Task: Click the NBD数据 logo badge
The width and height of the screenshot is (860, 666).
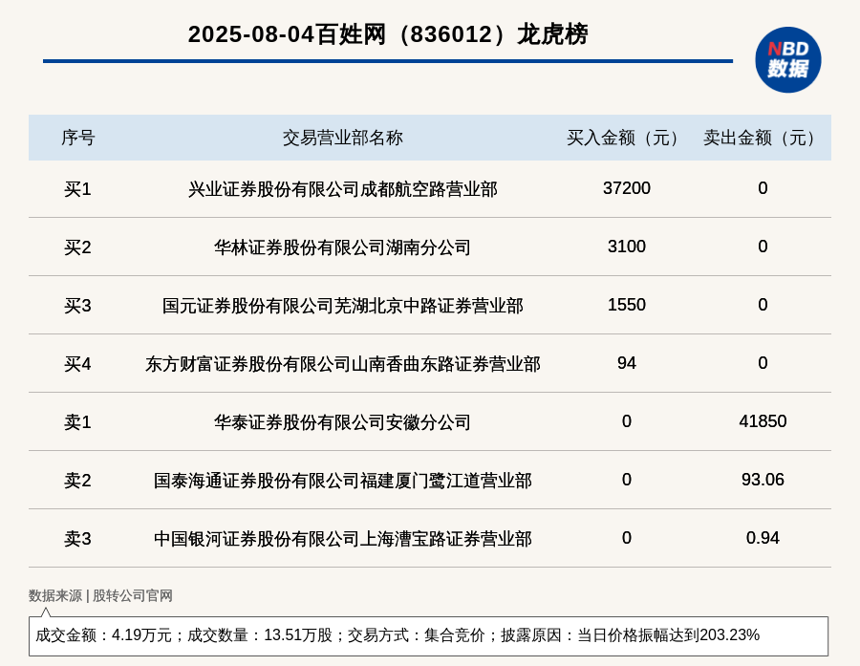Action: pos(787,60)
